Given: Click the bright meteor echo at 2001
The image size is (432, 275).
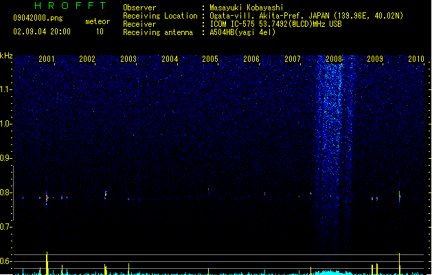Looking at the screenshot, I should coord(47,197).
